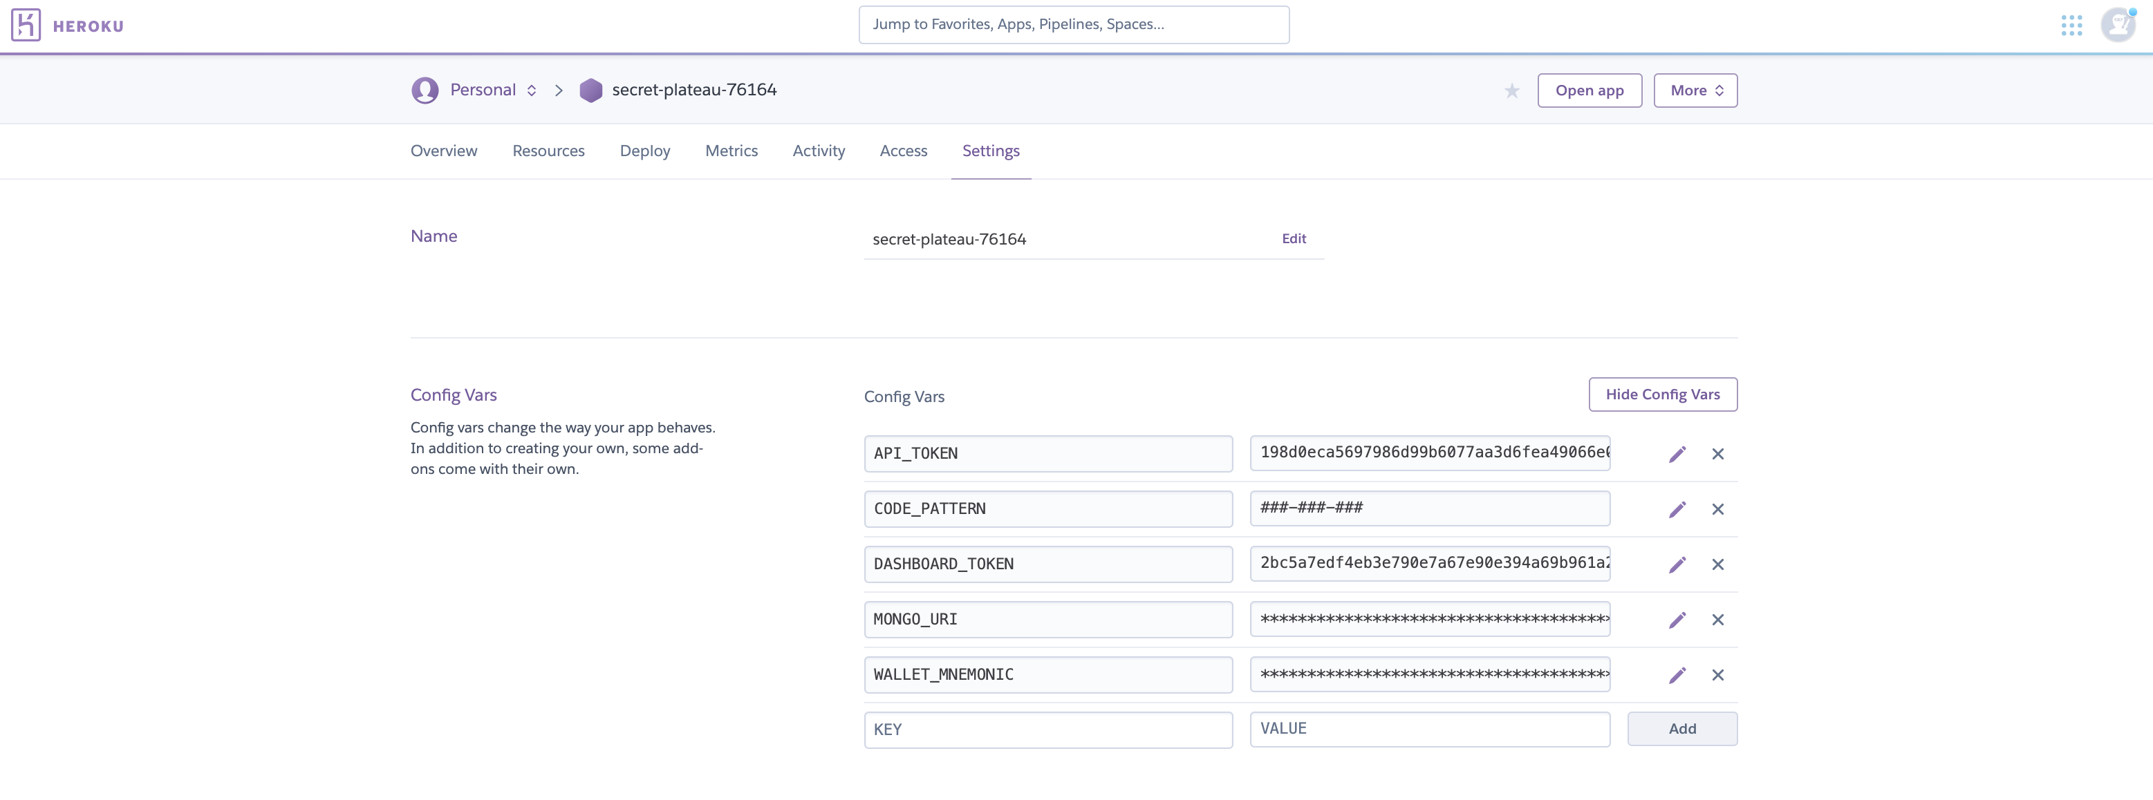
Task: Switch to the Metrics tab
Action: (731, 151)
